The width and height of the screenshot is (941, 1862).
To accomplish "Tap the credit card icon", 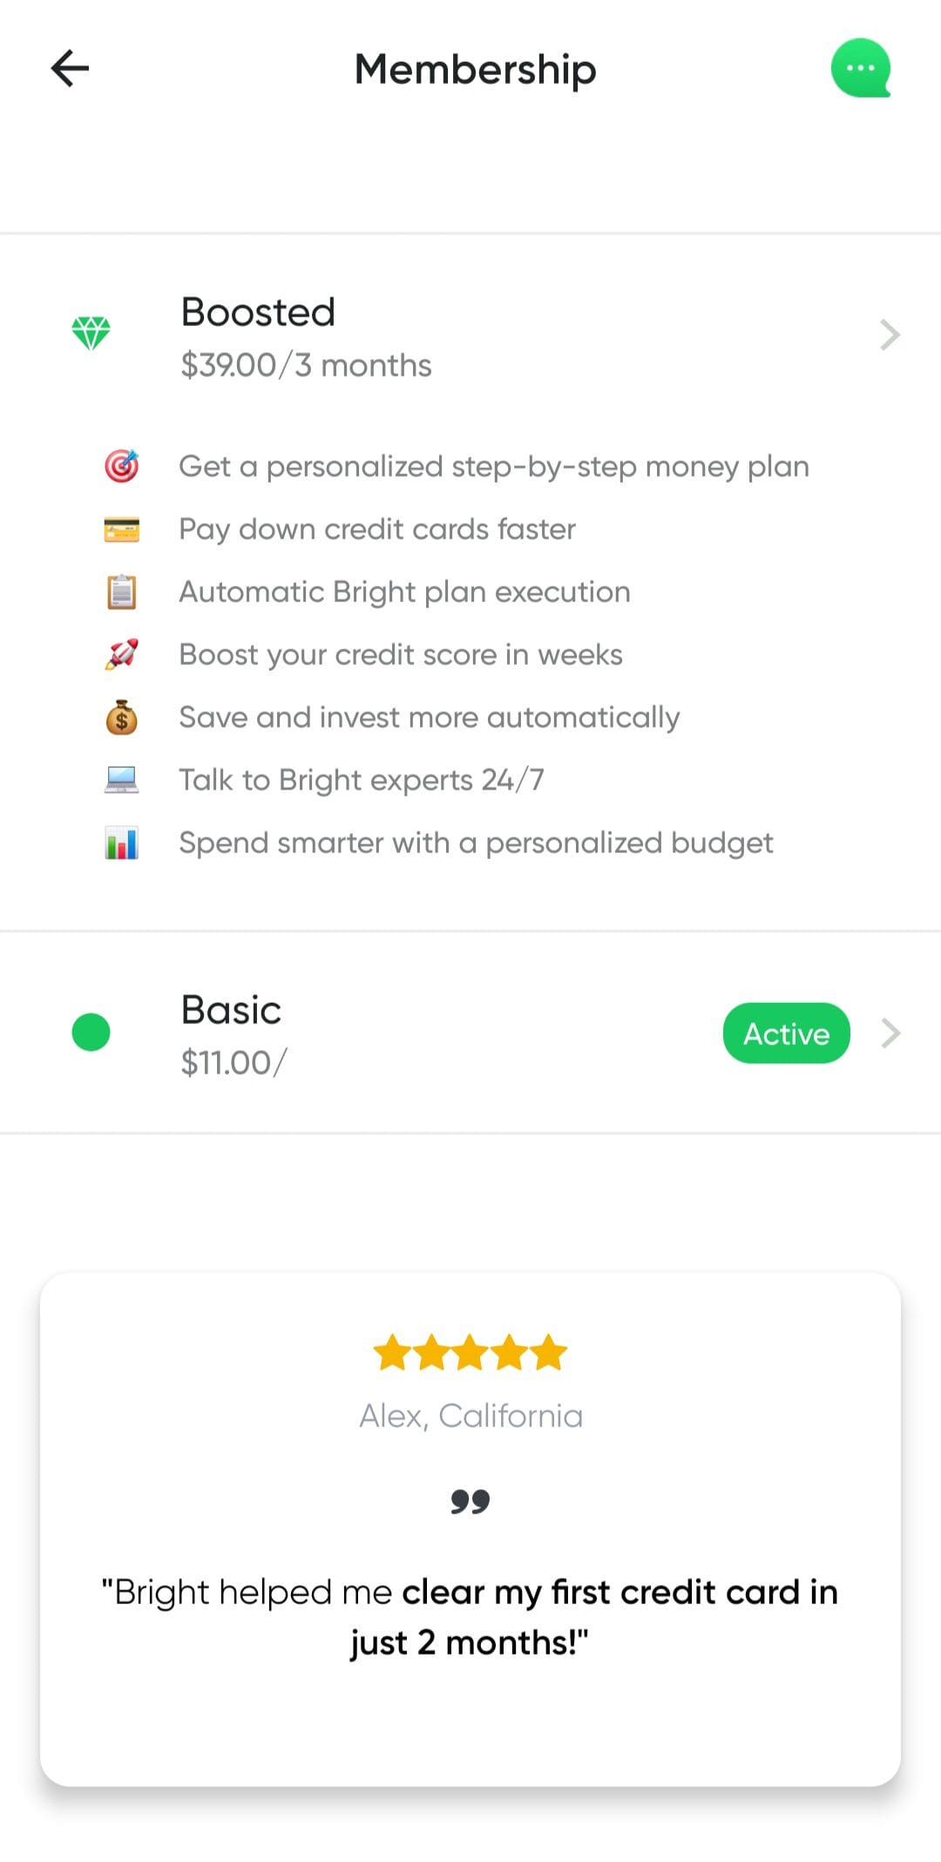I will click(122, 529).
